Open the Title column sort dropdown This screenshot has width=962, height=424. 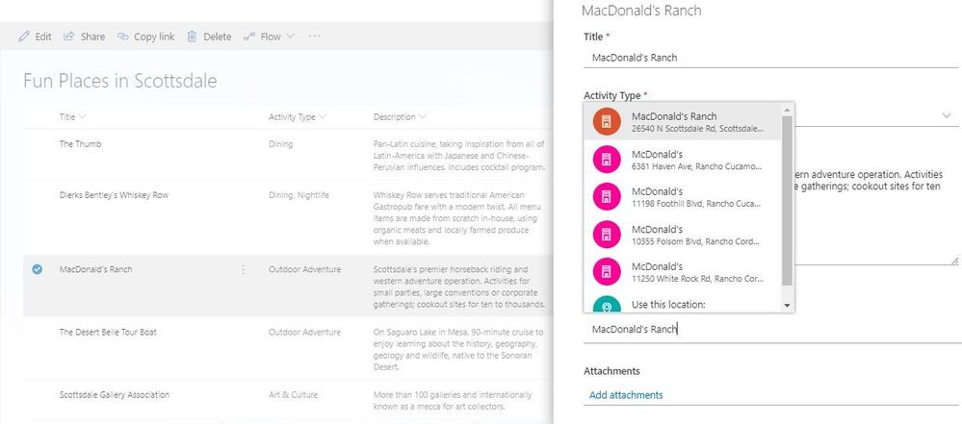point(83,117)
